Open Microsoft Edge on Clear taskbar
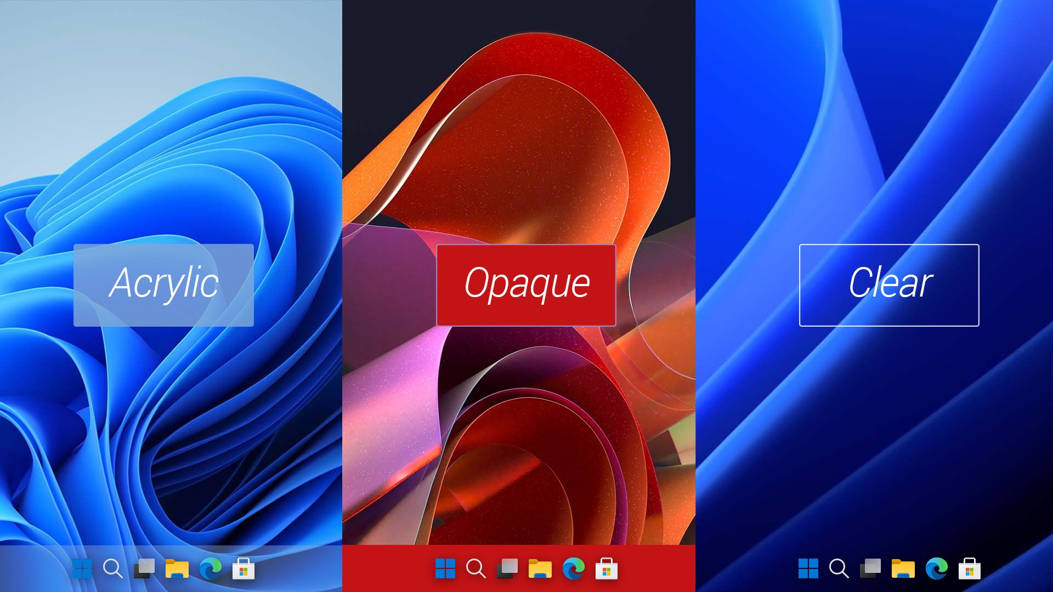The height and width of the screenshot is (592, 1053). click(x=937, y=568)
